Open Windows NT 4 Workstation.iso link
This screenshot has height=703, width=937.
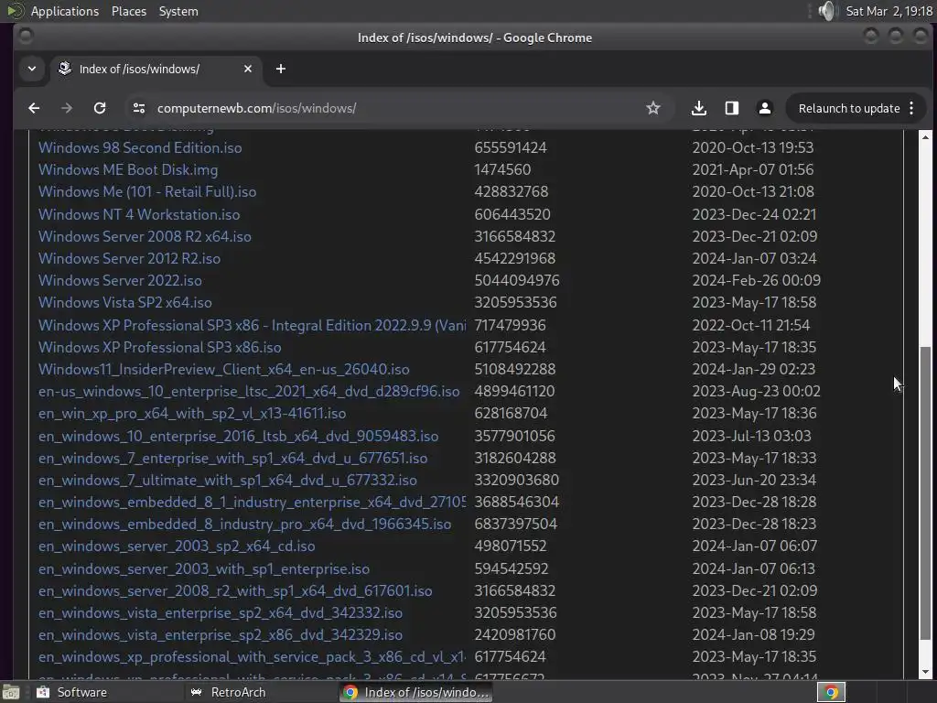click(139, 214)
